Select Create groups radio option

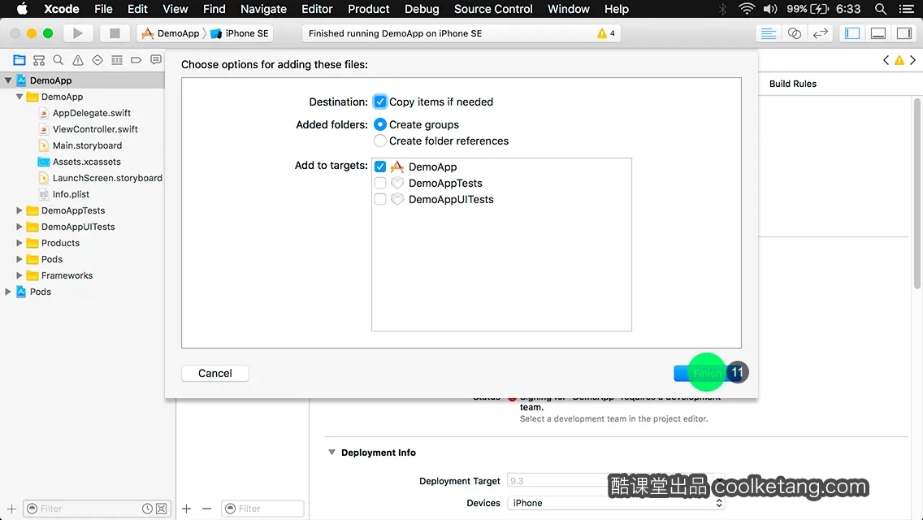[x=380, y=124]
